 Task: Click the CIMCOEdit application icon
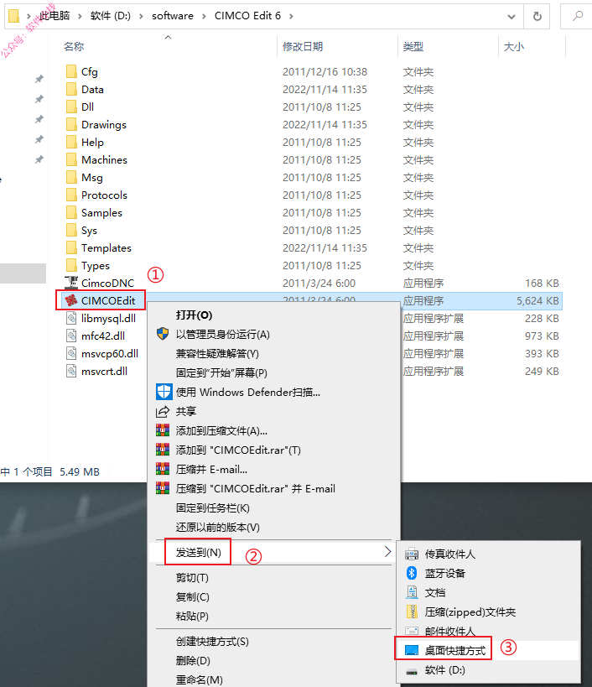click(71, 300)
